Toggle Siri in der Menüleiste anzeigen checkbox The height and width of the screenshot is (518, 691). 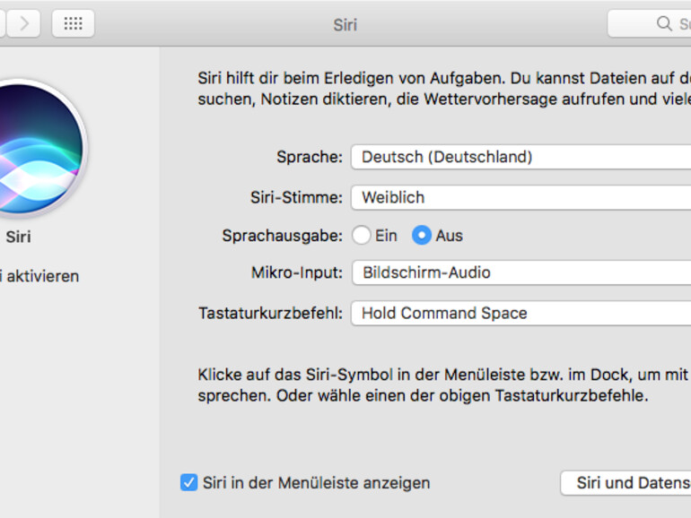(188, 483)
